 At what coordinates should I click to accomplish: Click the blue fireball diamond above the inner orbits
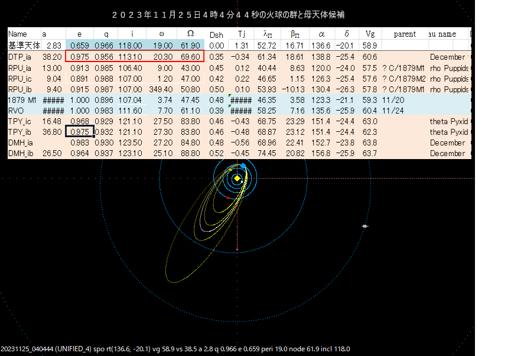[243, 165]
